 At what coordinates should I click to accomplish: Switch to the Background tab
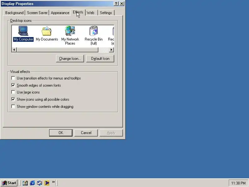tap(14, 13)
